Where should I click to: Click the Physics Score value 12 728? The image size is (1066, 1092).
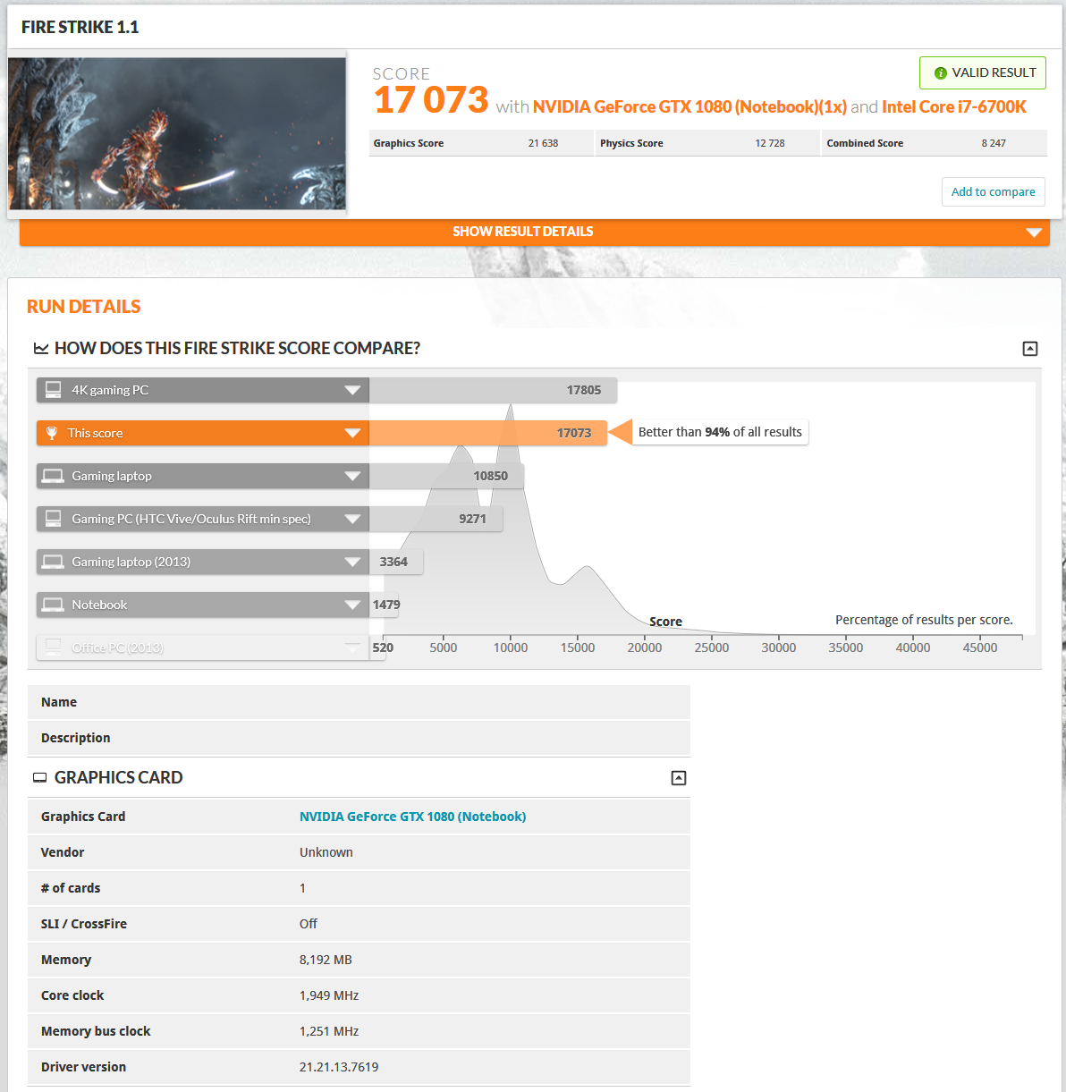(770, 143)
